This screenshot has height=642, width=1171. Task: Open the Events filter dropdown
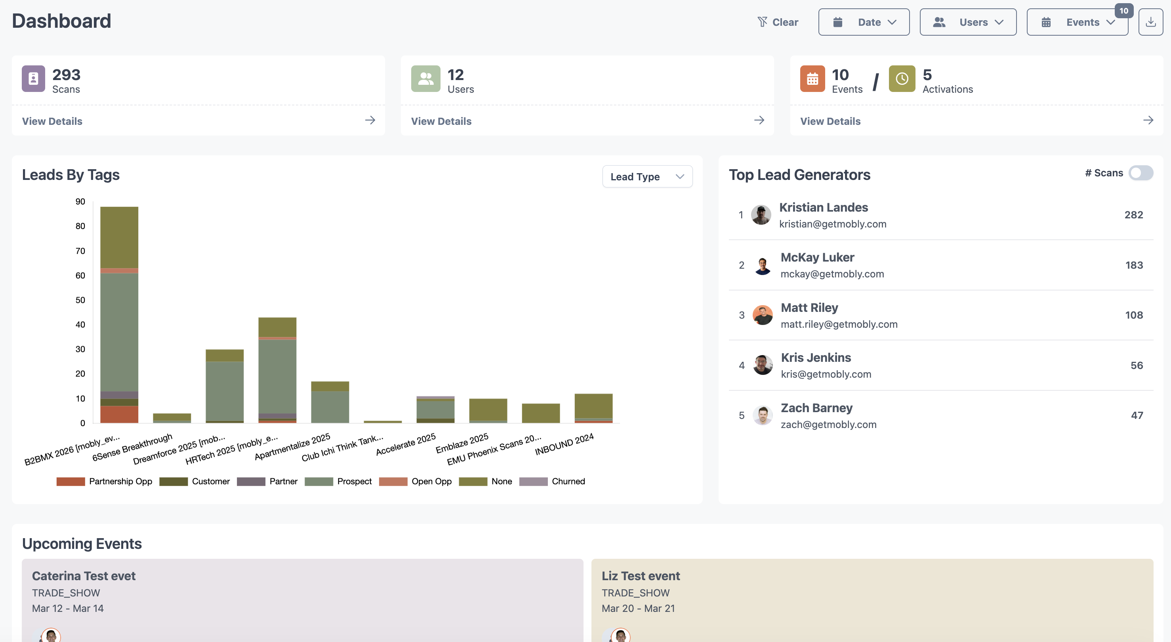(x=1077, y=22)
